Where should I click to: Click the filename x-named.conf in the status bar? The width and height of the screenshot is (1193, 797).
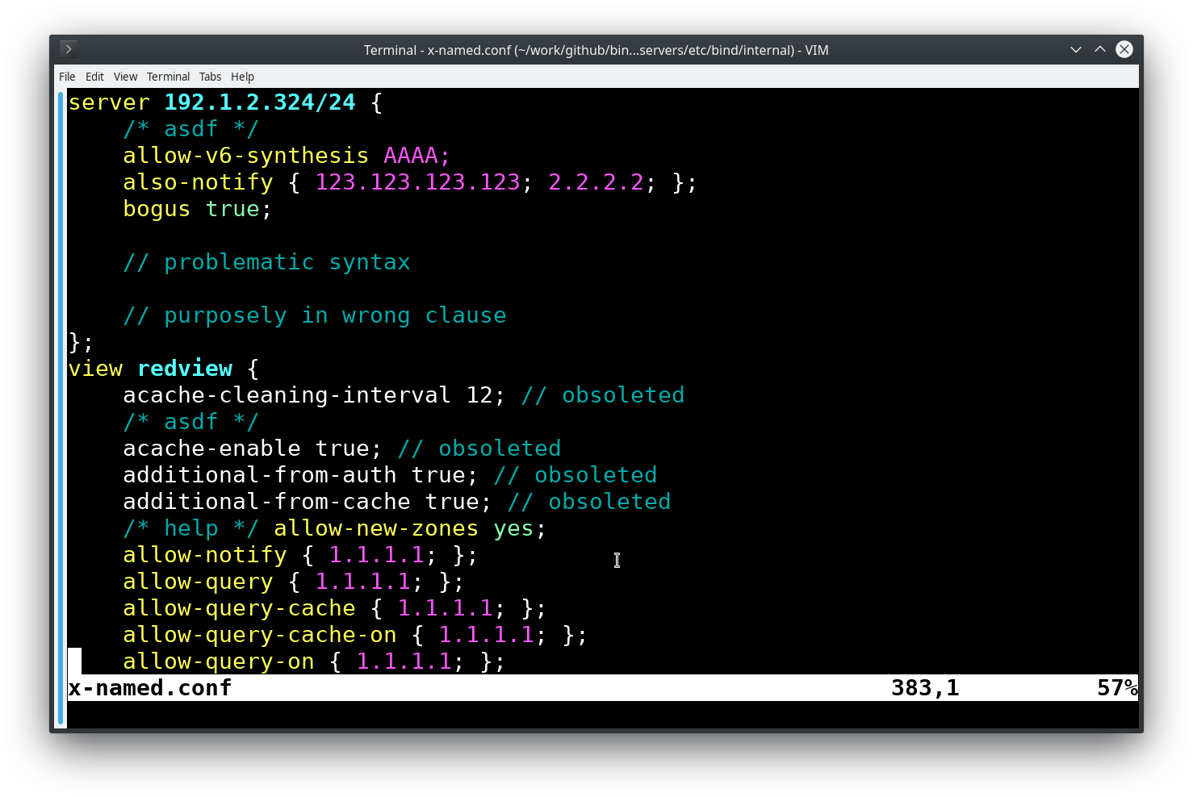(149, 687)
